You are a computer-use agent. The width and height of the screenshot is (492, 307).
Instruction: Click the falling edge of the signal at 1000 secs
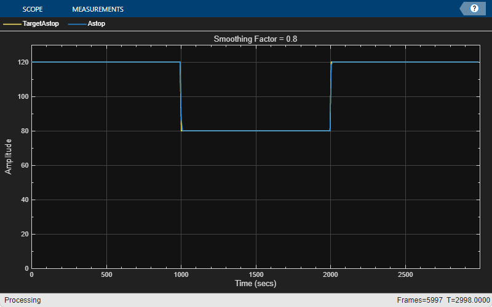tap(181, 96)
